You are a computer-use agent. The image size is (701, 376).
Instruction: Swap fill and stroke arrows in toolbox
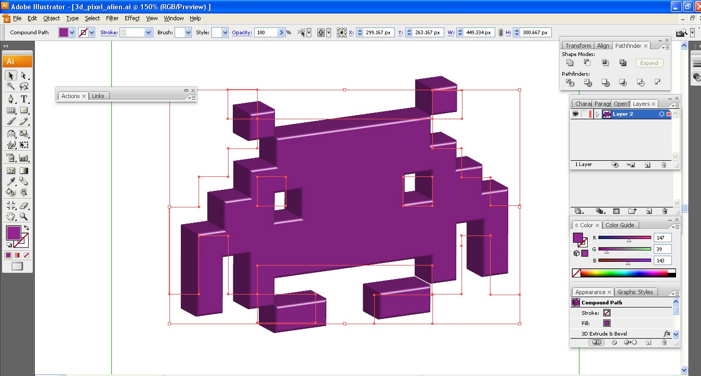point(27,228)
